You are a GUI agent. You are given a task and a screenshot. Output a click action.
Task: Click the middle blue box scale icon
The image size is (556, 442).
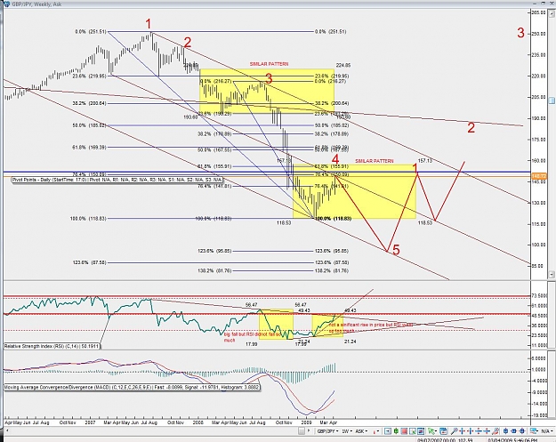(x=514, y=431)
